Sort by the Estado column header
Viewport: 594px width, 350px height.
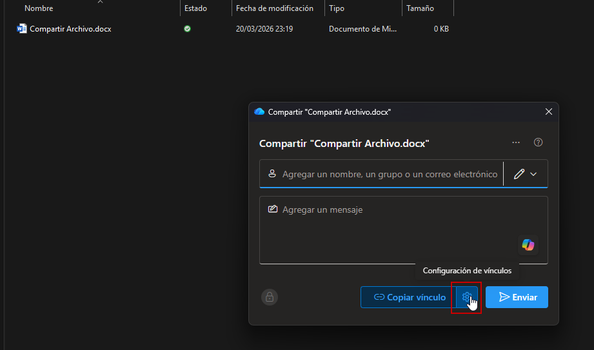coord(195,8)
